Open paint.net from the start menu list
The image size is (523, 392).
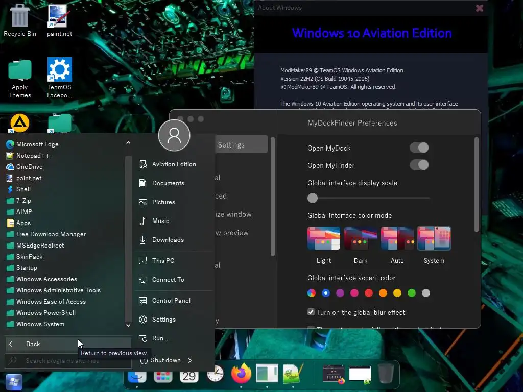tap(24, 178)
